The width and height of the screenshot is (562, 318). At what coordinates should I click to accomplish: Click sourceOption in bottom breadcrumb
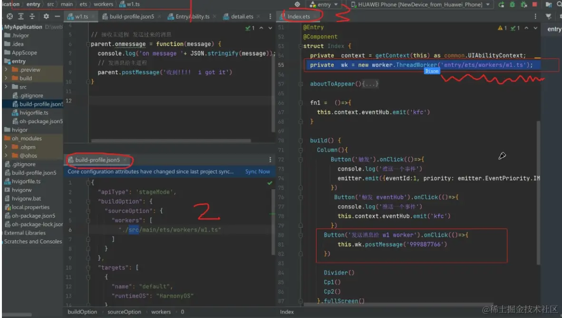(125, 312)
